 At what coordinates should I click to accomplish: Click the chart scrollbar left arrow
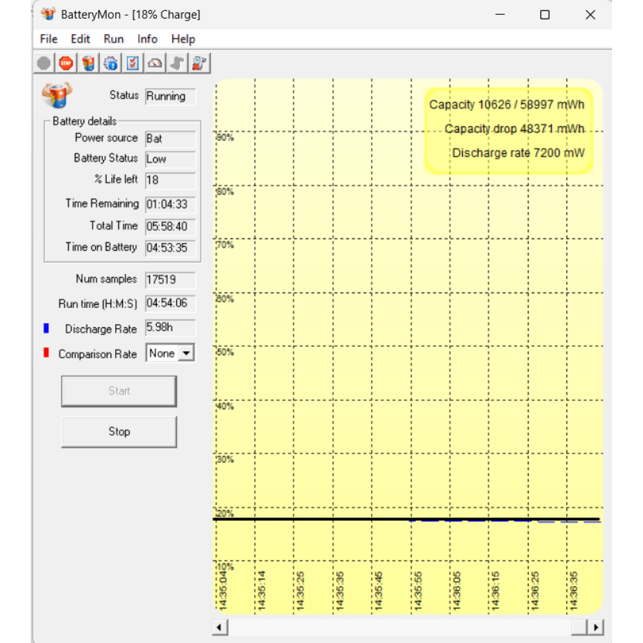(220, 628)
